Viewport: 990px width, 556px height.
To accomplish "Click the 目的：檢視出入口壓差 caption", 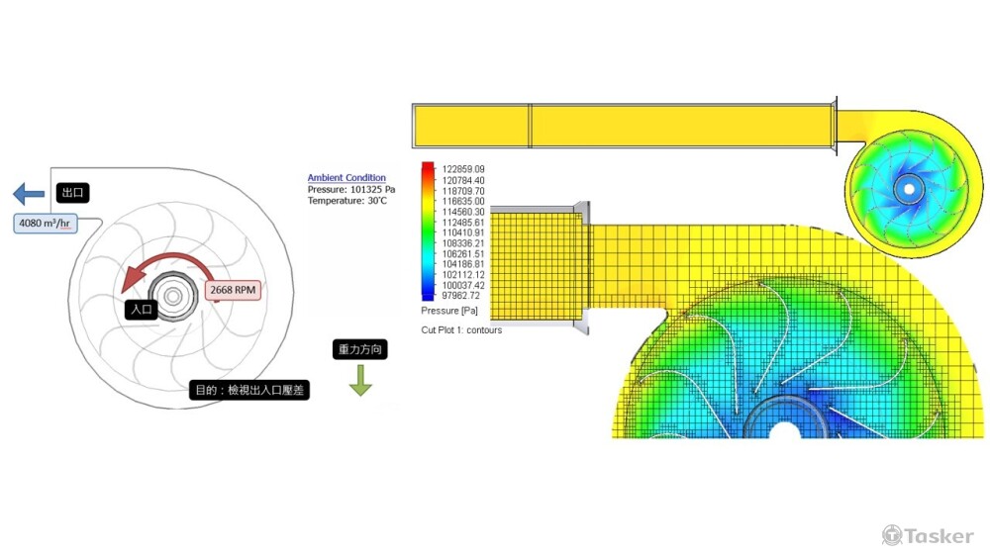I will (250, 390).
